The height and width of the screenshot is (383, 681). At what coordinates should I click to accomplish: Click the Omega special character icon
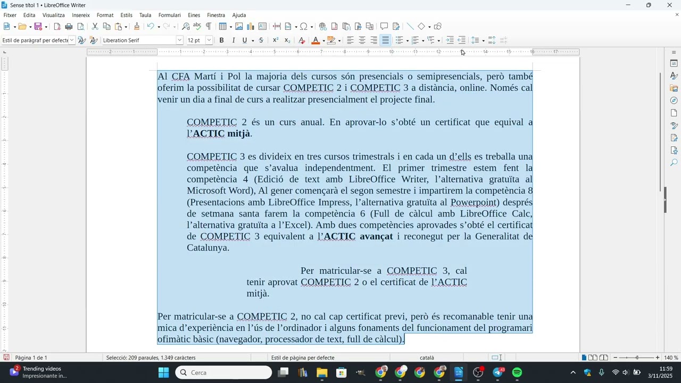(303, 27)
